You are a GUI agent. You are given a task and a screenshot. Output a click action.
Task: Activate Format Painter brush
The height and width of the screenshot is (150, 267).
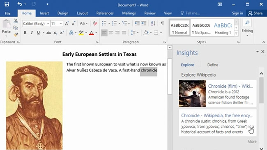pos(16,34)
